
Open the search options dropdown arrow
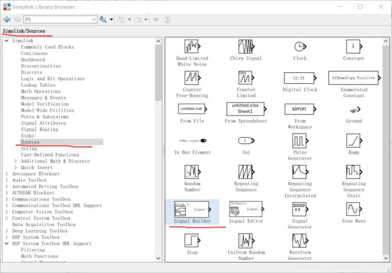112,19
